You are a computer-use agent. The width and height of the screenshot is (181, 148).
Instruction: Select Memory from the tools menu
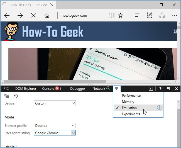138,102
